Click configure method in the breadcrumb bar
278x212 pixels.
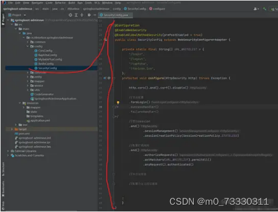(x=157, y=8)
